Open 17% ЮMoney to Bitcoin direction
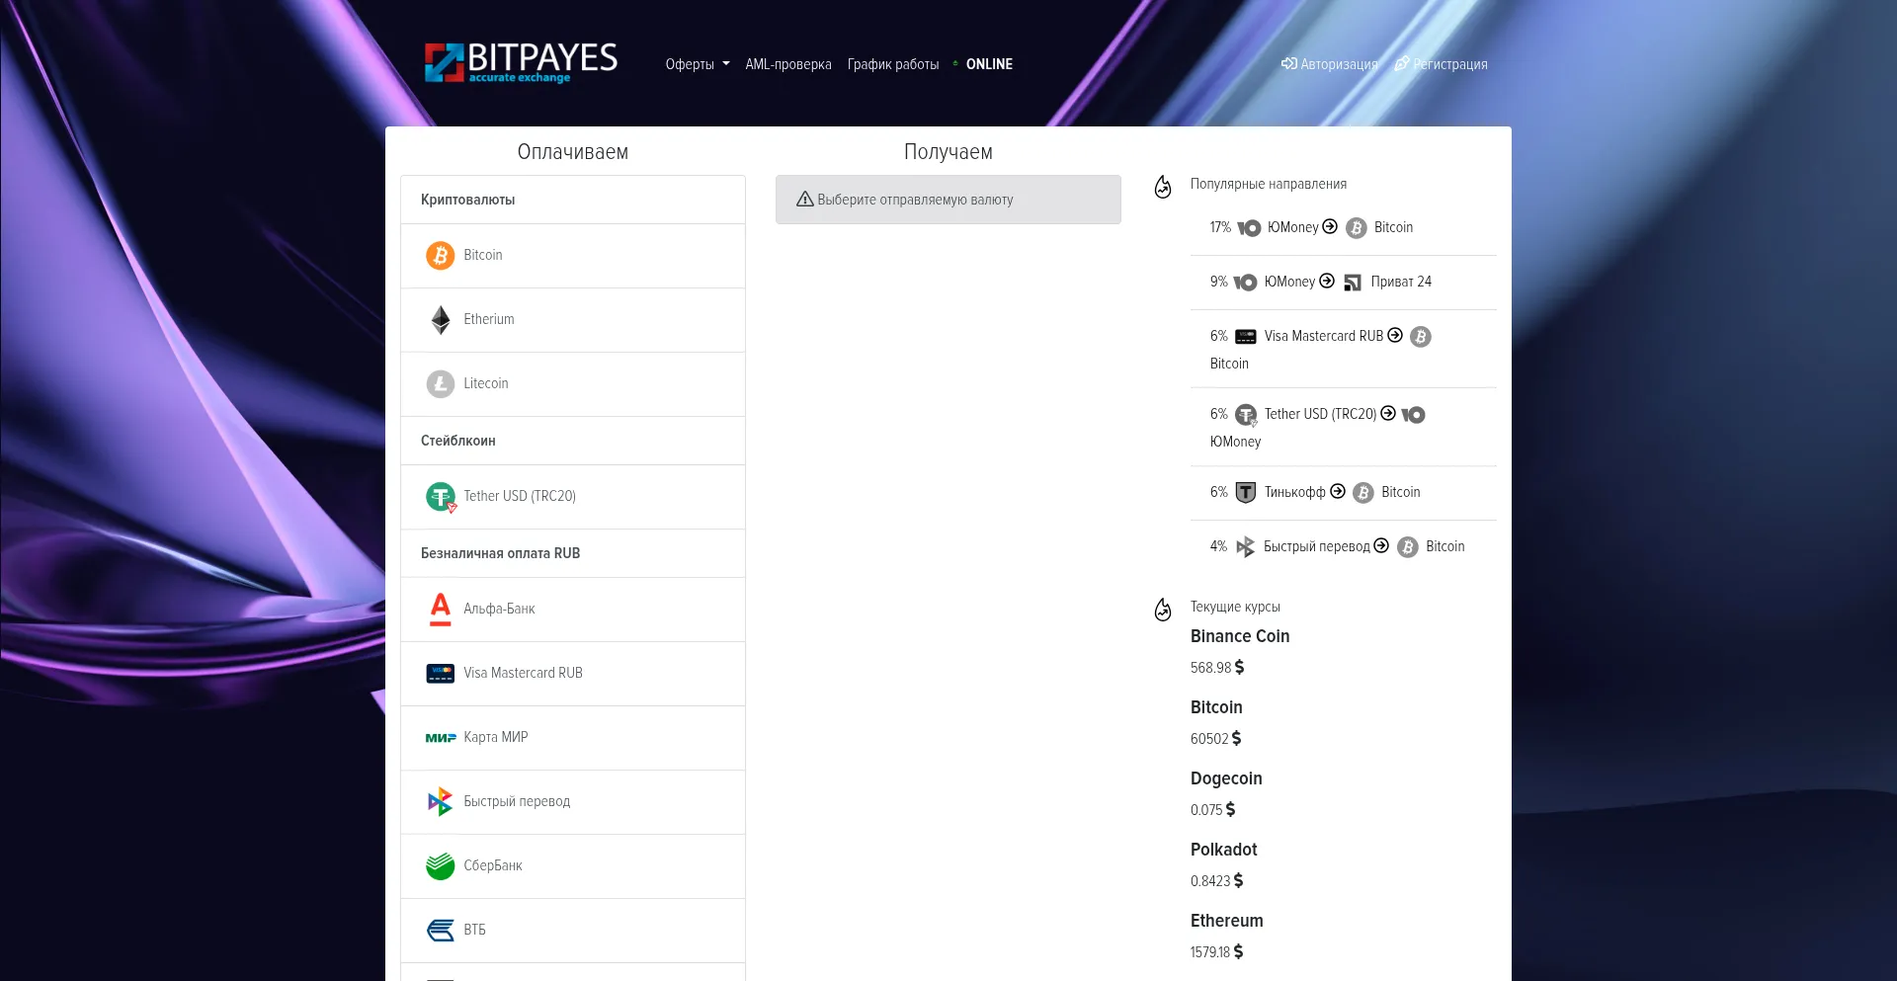The width and height of the screenshot is (1897, 981). click(x=1344, y=228)
